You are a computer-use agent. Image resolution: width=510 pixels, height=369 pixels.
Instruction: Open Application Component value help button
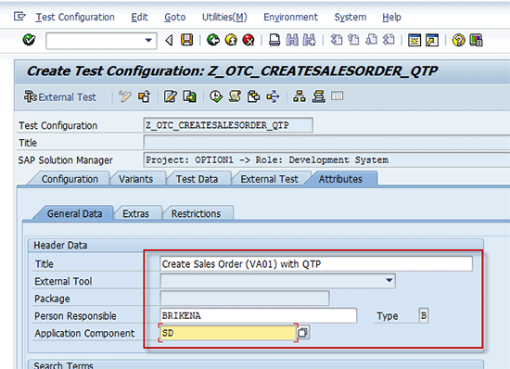[x=303, y=333]
